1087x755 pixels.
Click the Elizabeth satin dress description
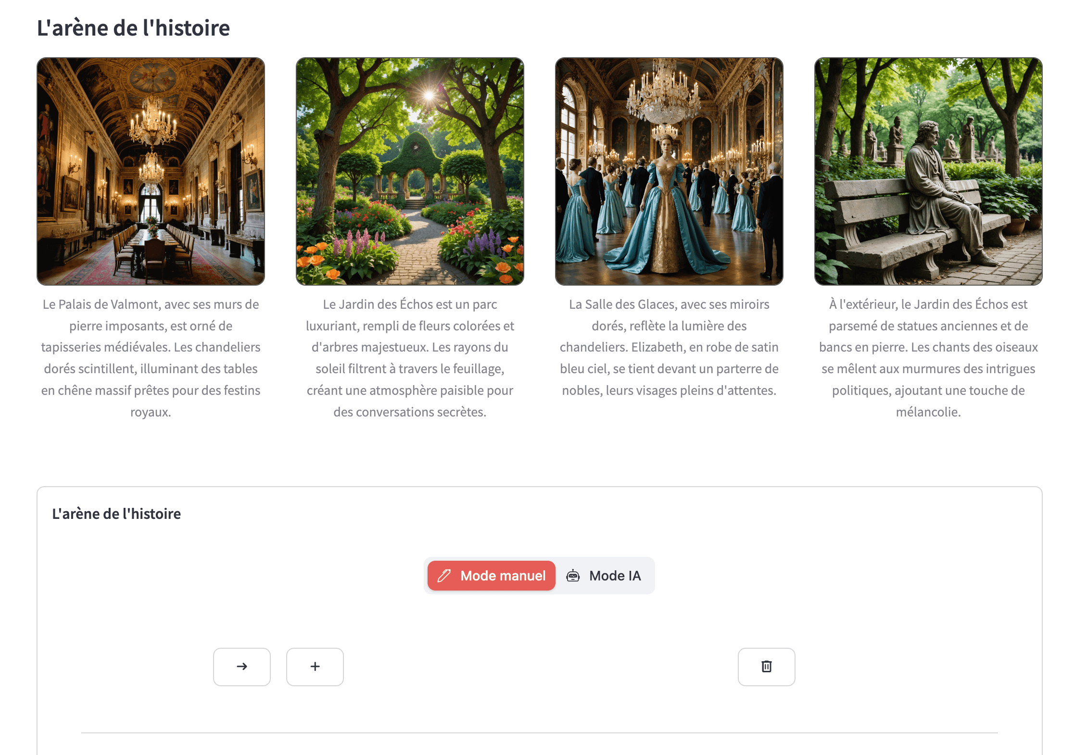(x=669, y=347)
